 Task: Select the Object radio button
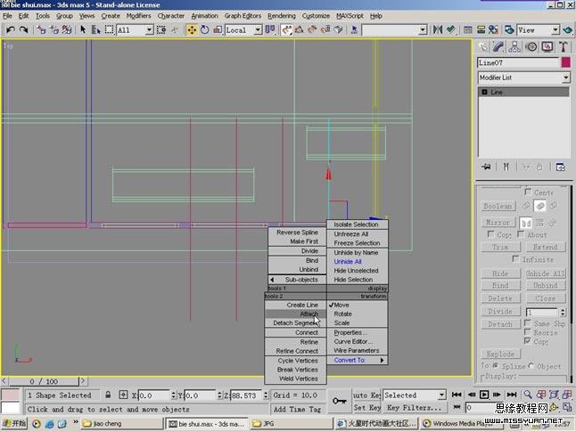click(531, 366)
